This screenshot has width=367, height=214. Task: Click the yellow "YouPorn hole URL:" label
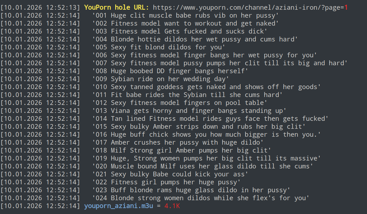116,7
